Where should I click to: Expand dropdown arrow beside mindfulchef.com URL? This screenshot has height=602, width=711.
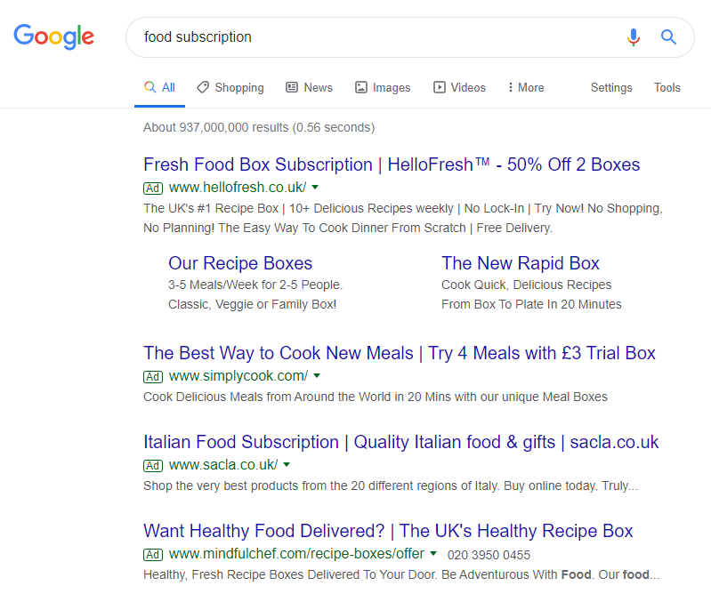[x=433, y=553]
